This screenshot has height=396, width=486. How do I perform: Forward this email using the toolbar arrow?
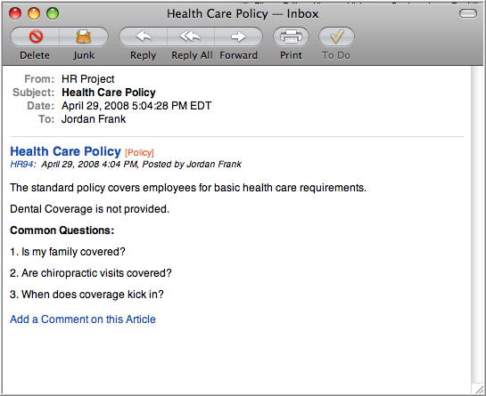coord(238,36)
